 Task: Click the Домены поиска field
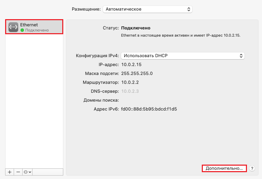[183, 100]
